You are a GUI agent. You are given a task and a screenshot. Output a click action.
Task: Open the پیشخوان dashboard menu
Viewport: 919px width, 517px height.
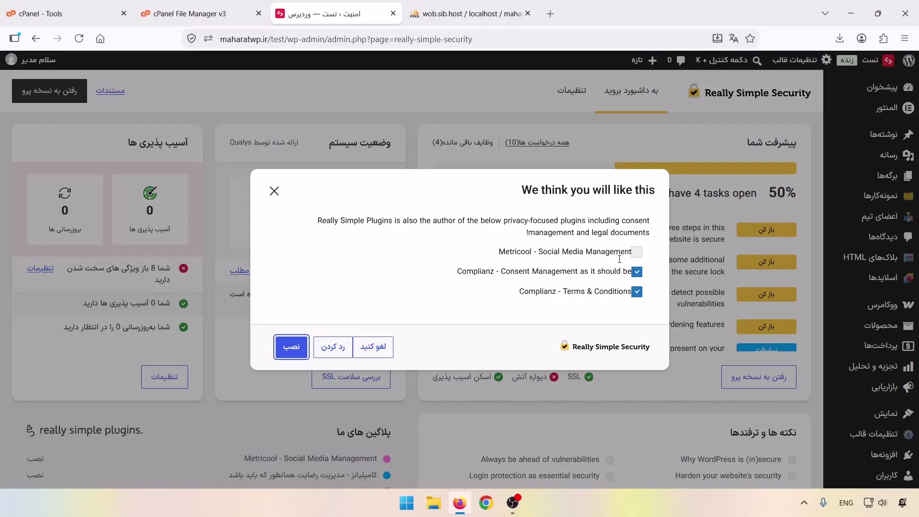(x=889, y=87)
